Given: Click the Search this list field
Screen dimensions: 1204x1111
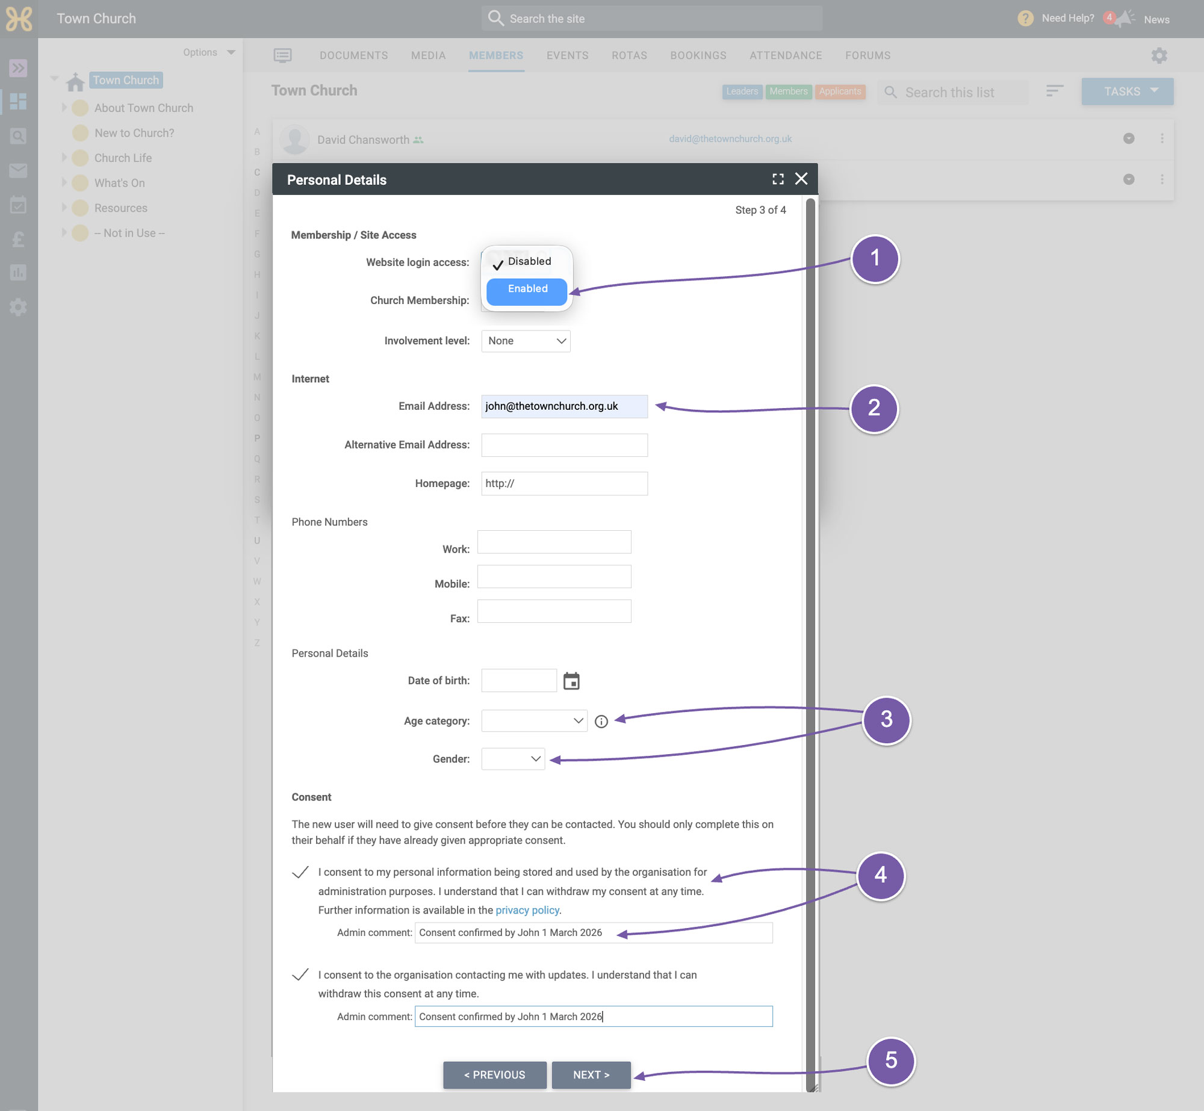Looking at the screenshot, I should pos(953,92).
